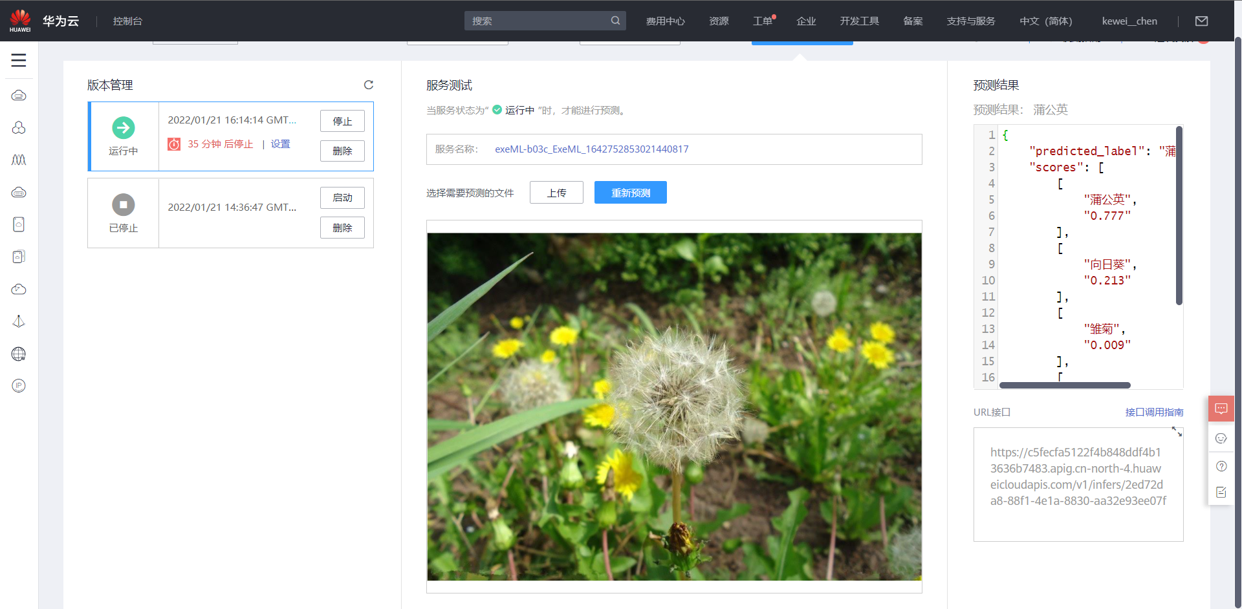This screenshot has width=1242, height=609.
Task: Click the red auto-stop timer icon
Action: point(174,144)
